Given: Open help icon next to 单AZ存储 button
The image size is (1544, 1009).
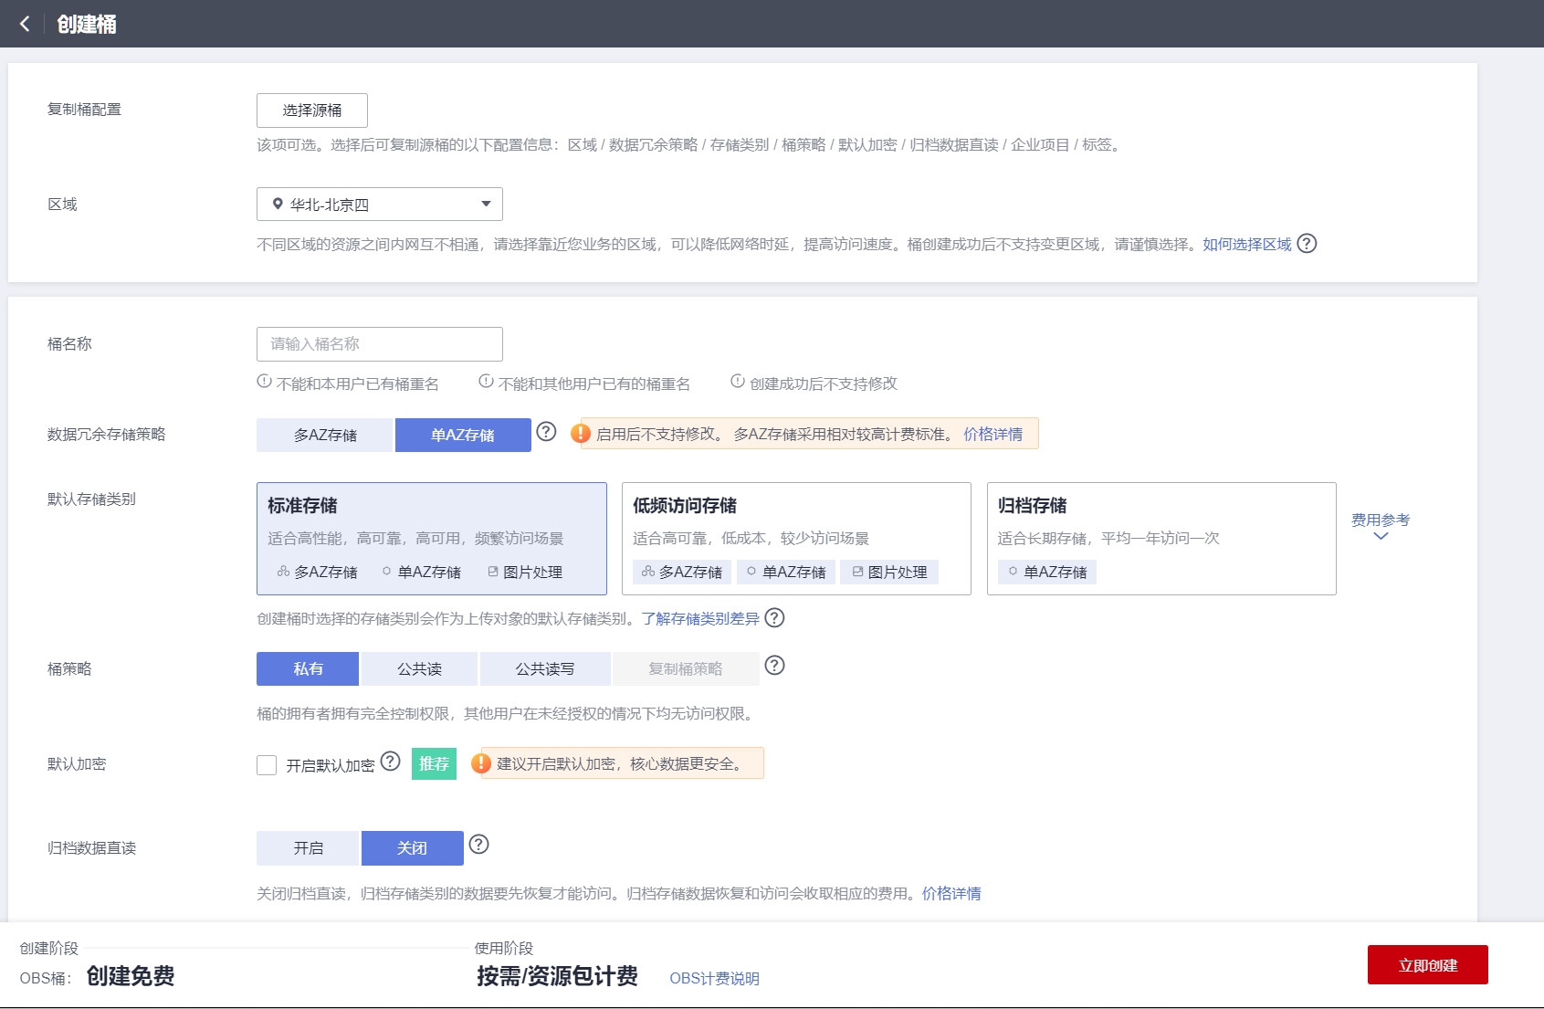Looking at the screenshot, I should pos(546,432).
